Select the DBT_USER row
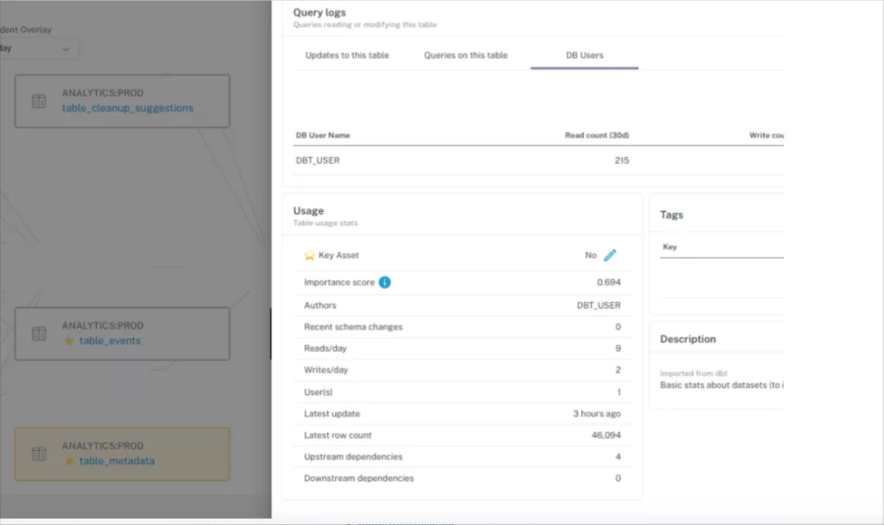884x525 pixels. point(539,160)
